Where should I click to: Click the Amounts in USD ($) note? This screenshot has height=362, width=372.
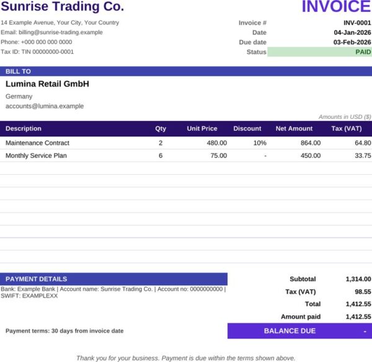pyautogui.click(x=345, y=117)
